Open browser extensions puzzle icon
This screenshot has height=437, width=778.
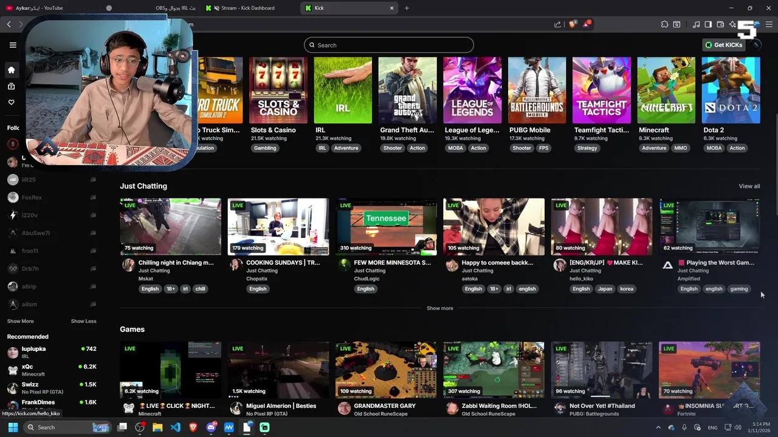coord(664,24)
